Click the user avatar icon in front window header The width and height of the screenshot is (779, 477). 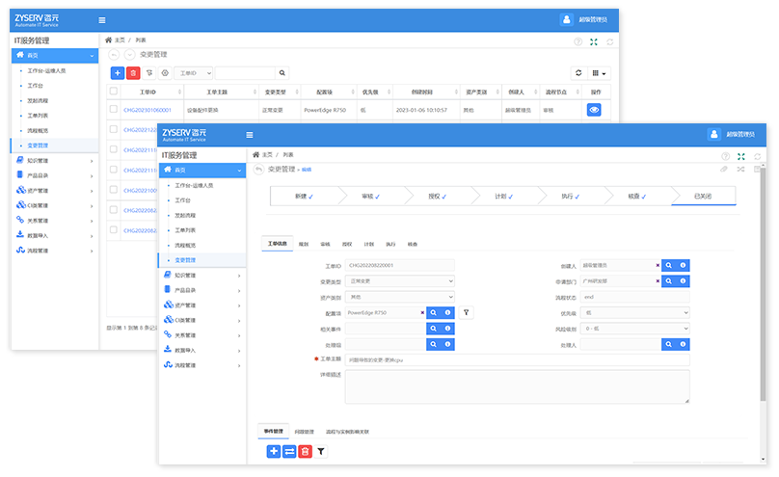(713, 134)
